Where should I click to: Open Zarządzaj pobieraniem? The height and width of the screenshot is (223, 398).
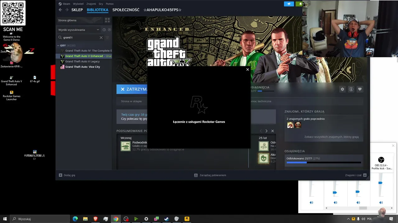click(210, 175)
